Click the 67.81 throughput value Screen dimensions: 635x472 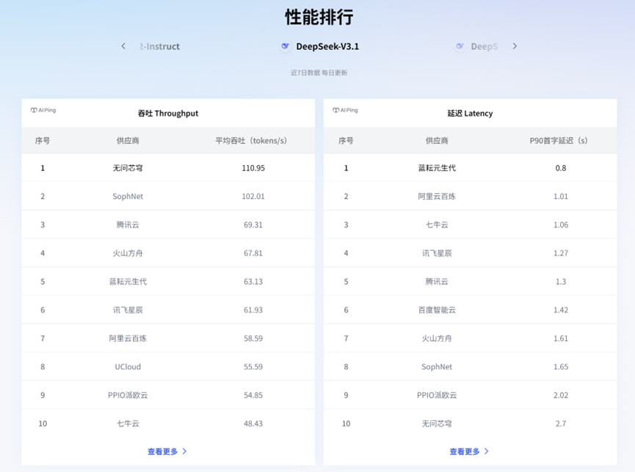[253, 253]
